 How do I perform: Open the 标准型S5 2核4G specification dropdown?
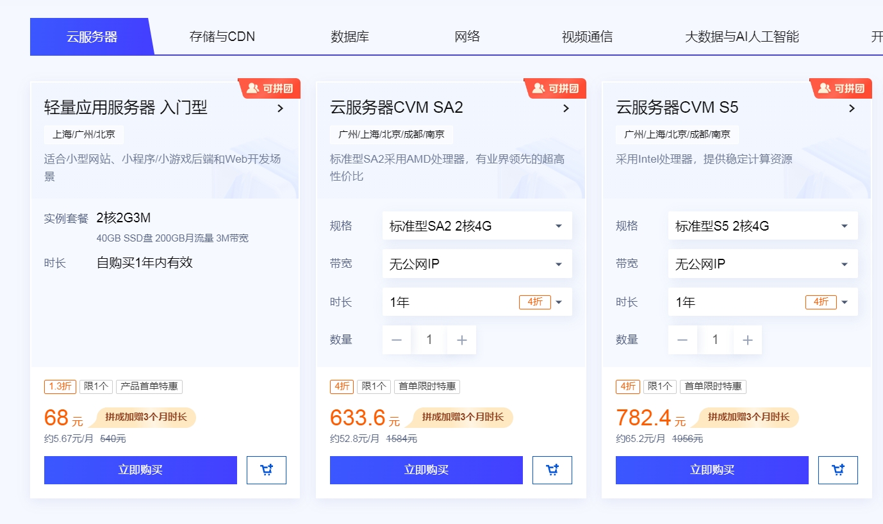763,226
